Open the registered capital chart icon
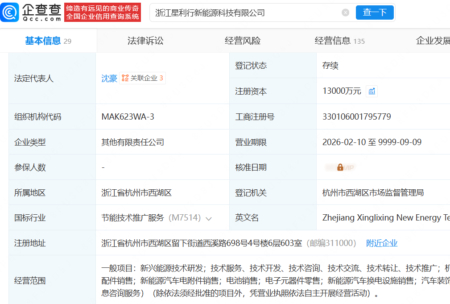This screenshot has height=304, width=450. [372, 92]
